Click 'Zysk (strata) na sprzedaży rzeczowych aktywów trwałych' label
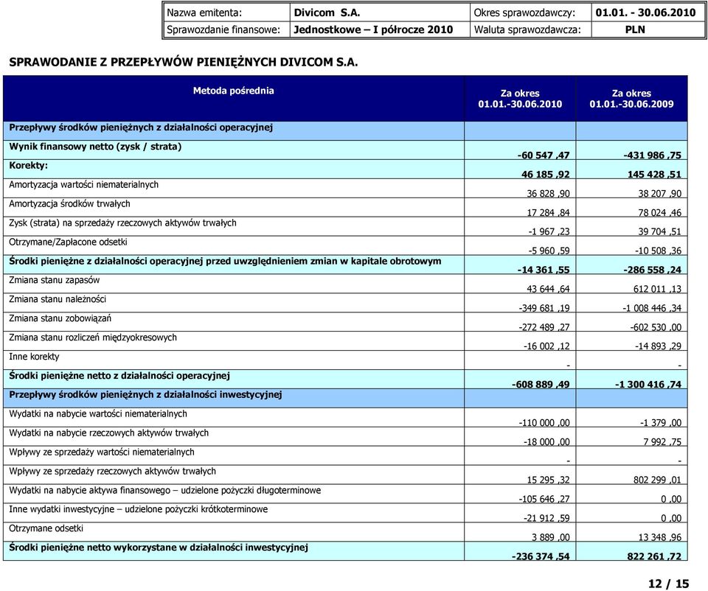 click(x=123, y=223)
